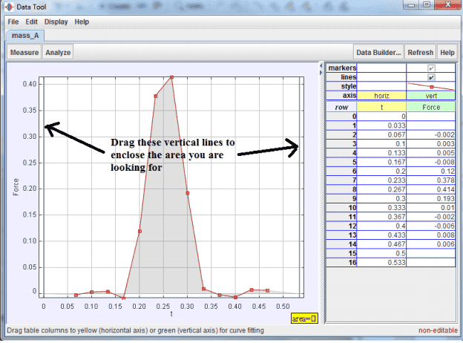Toggle the lines checkbox for Force
The height and width of the screenshot is (343, 463).
[431, 77]
